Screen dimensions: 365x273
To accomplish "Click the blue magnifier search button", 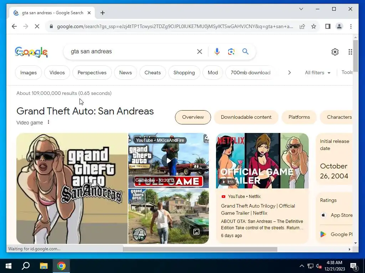I will point(245,51).
